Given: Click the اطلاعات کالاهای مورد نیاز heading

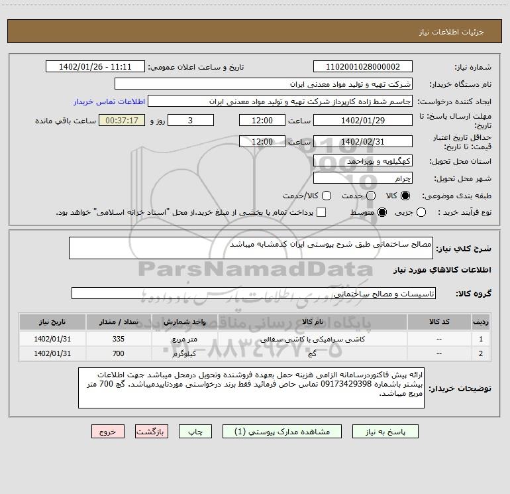Looking at the screenshot, I should tap(442, 270).
